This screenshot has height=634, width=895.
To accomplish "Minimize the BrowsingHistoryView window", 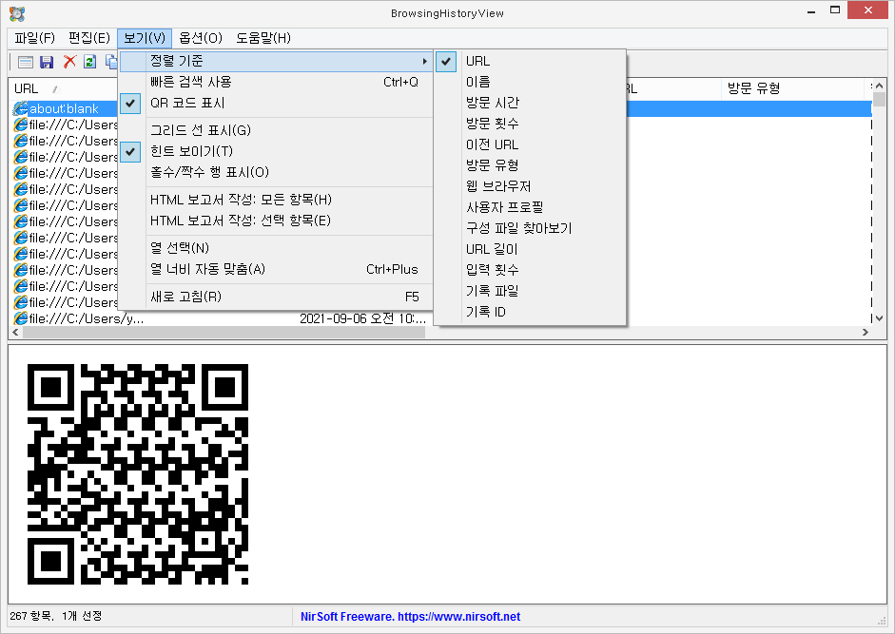I will [x=811, y=10].
